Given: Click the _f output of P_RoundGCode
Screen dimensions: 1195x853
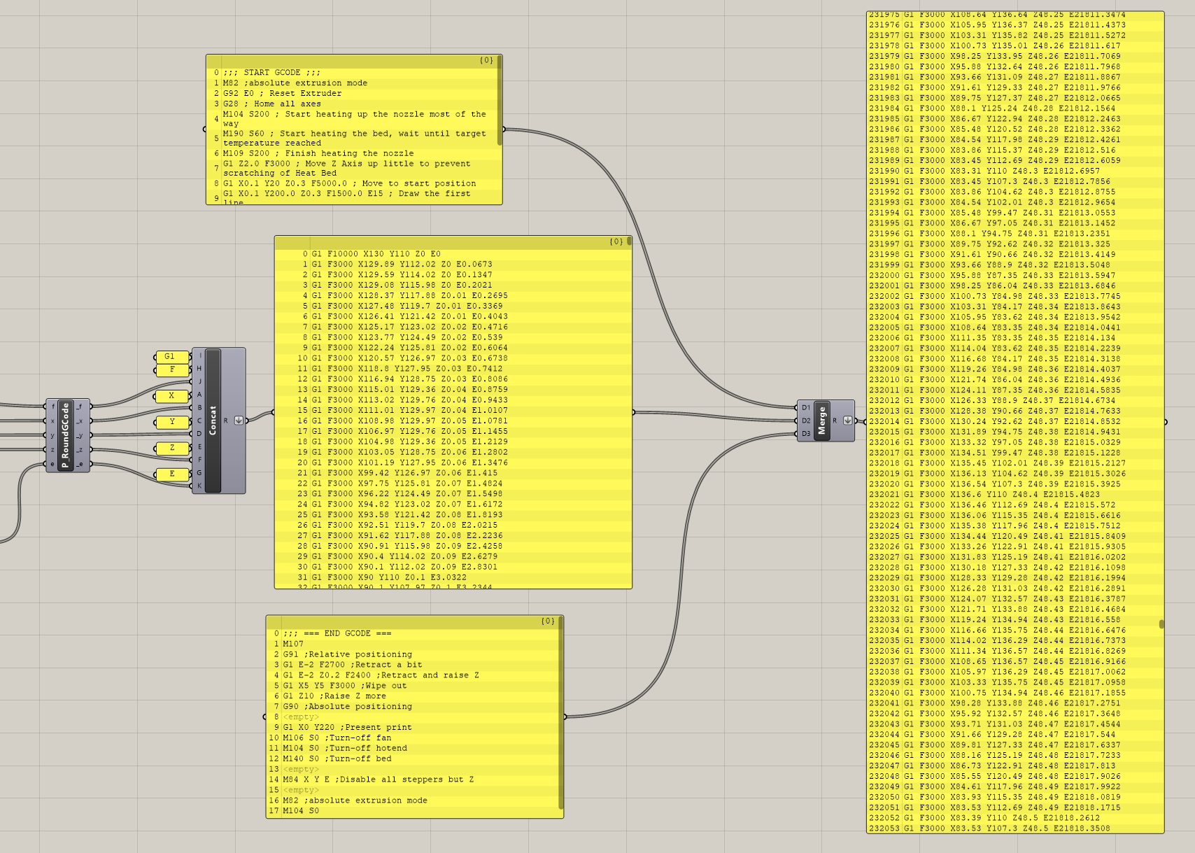Looking at the screenshot, I should 80,406.
